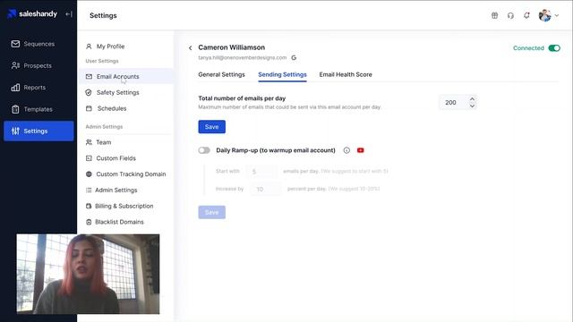Click the Safety Settings shield icon
The width and height of the screenshot is (573, 322).
89,93
